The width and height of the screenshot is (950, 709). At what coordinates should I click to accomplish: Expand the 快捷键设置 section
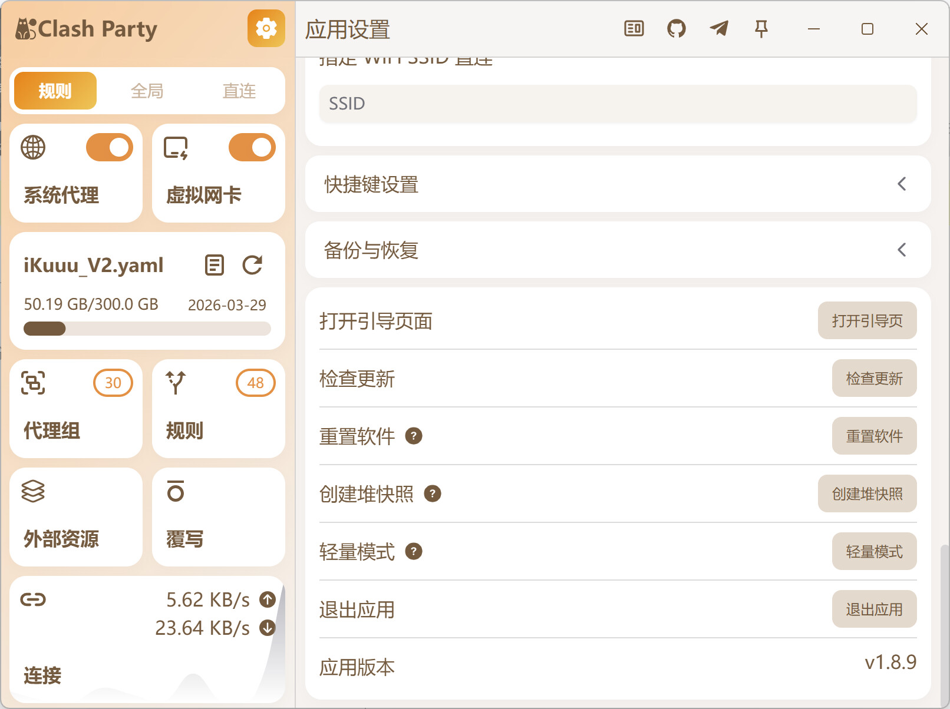pos(618,184)
